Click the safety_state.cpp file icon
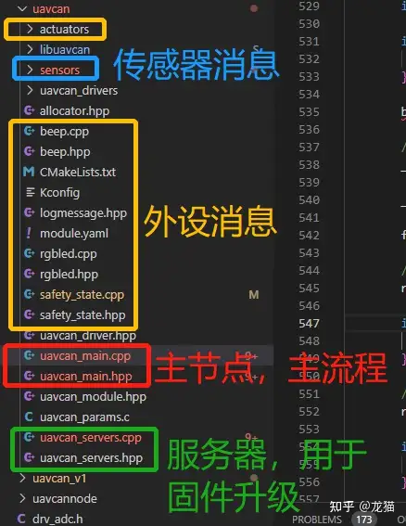 [29, 294]
